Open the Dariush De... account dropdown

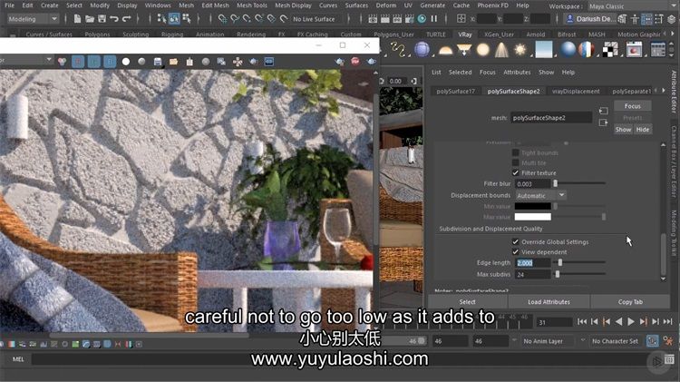[x=590, y=19]
